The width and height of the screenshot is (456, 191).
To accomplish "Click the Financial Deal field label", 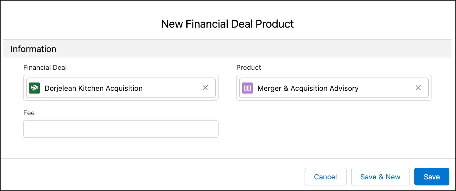I will click(45, 67).
